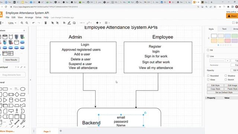Edit the Scratchpad with pencil icon

tap(22, 67)
